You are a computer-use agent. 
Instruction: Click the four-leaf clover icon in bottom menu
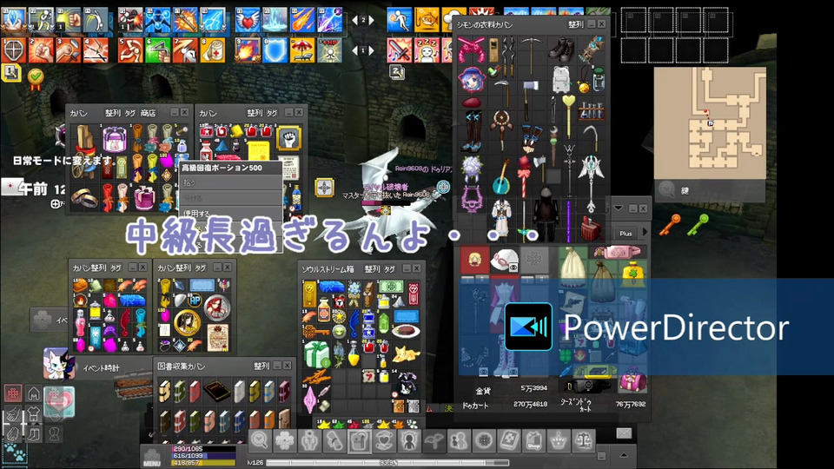click(285, 441)
